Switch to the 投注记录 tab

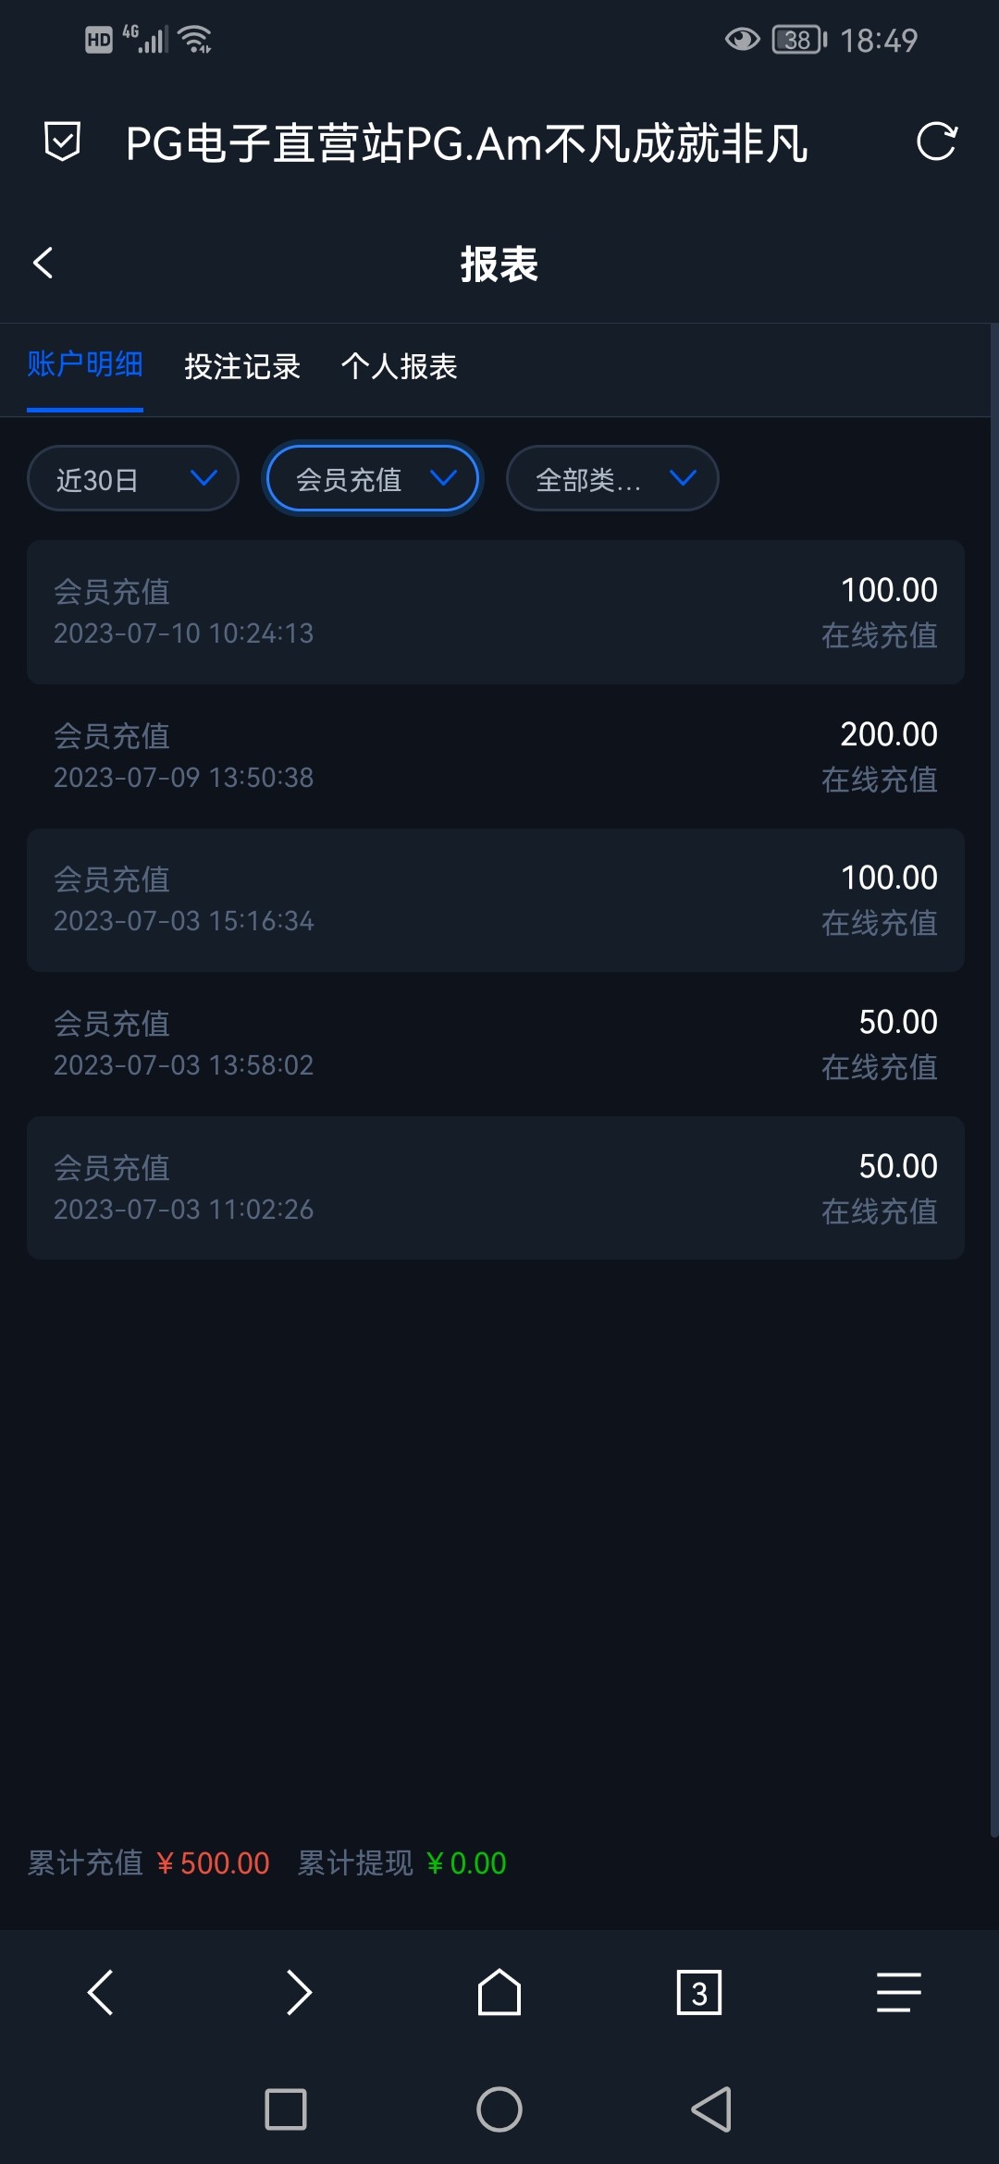point(242,367)
